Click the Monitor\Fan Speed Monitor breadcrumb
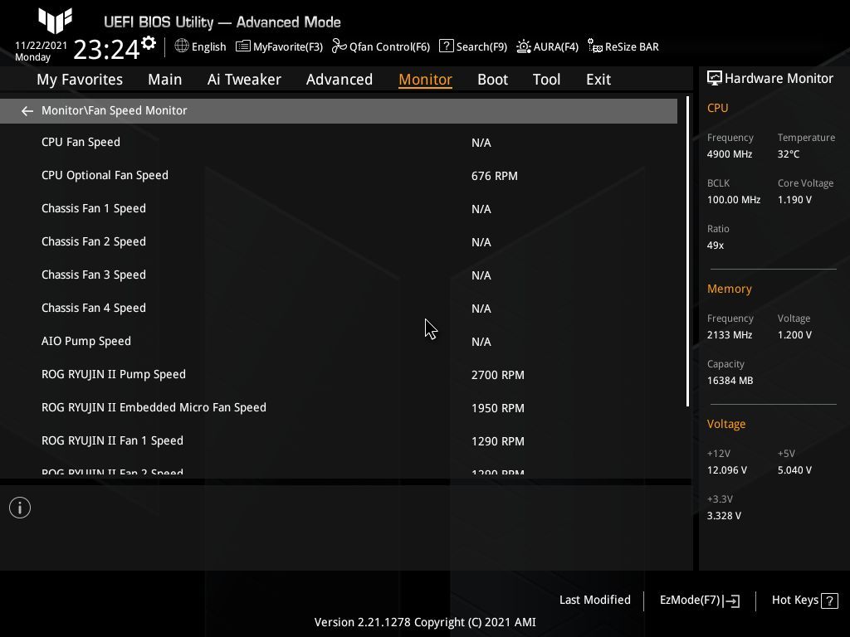850x637 pixels. point(115,110)
